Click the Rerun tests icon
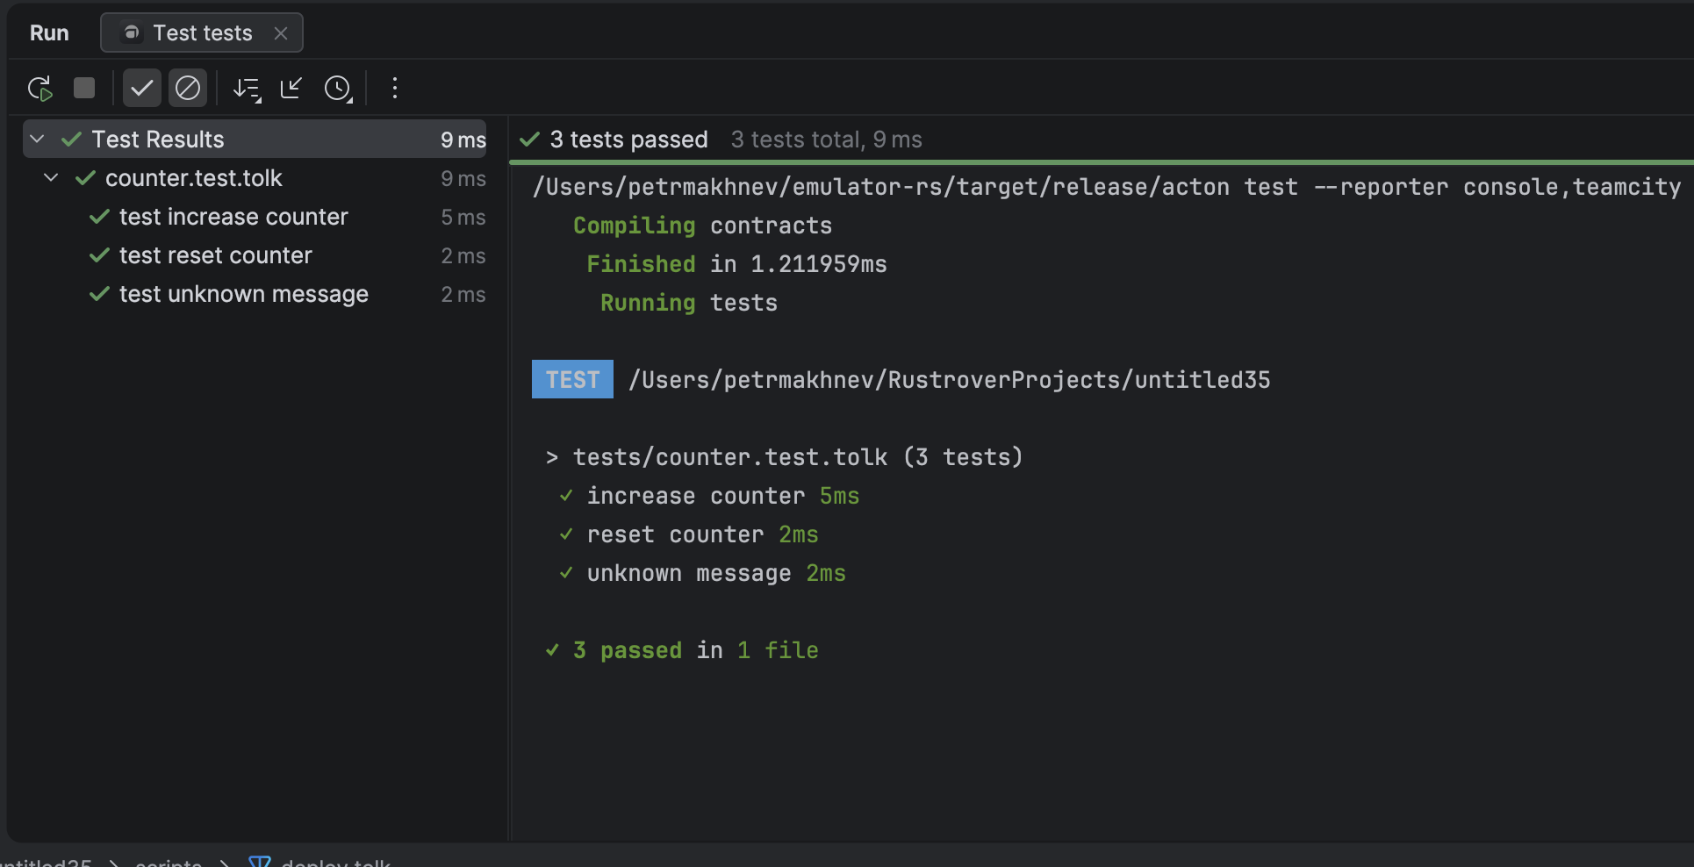 [40, 89]
